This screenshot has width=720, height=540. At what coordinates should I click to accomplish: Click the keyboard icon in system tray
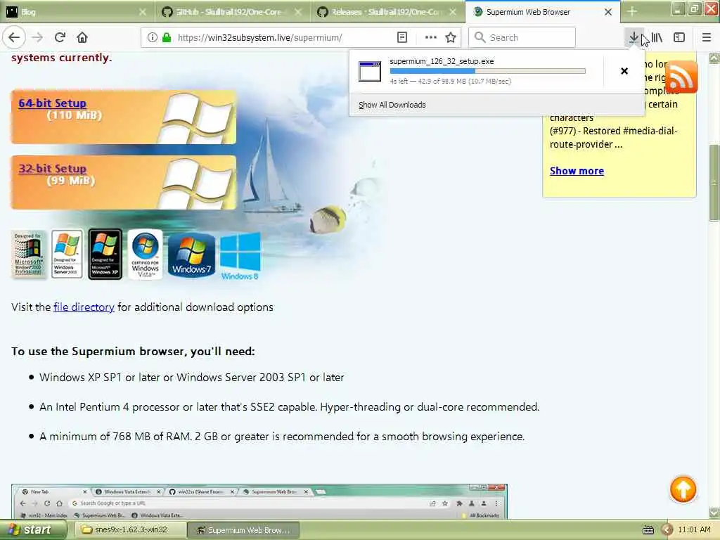[x=648, y=530]
